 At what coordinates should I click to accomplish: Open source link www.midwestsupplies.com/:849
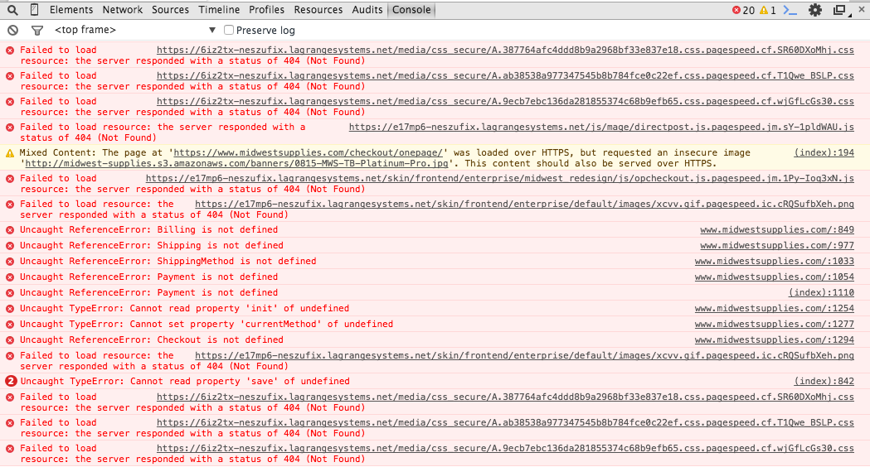tap(777, 230)
